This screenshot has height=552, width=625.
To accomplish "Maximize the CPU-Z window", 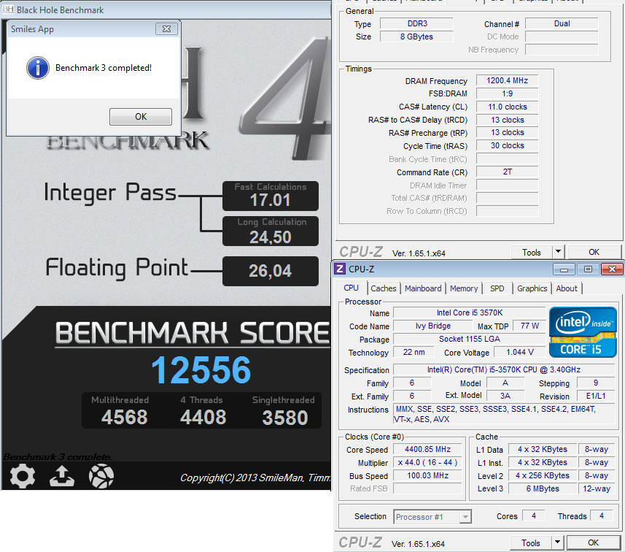I will click(588, 269).
